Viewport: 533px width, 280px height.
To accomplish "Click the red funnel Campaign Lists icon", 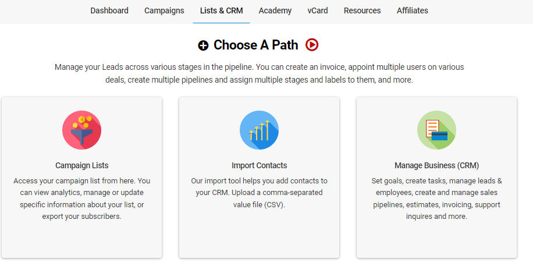I will click(x=81, y=130).
